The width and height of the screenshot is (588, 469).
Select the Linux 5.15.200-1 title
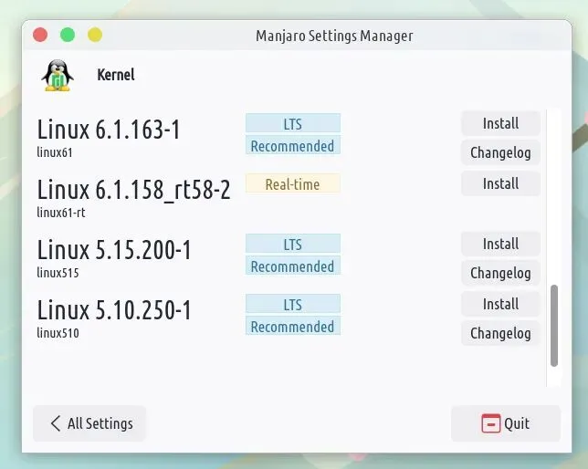[114, 250]
